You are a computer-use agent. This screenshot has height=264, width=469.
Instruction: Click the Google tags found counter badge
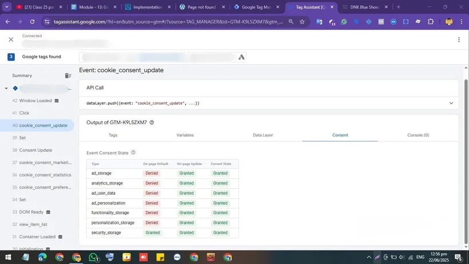tap(11, 57)
